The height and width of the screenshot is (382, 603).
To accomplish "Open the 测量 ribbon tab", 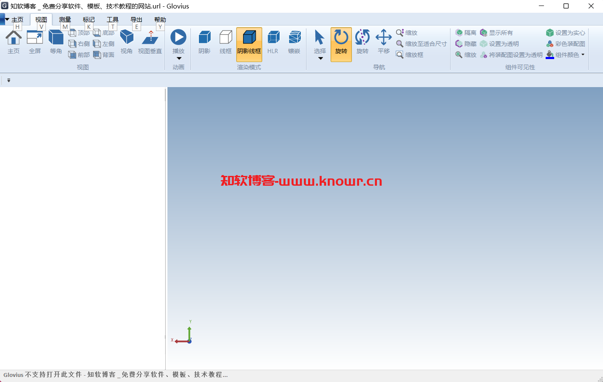I will point(65,20).
